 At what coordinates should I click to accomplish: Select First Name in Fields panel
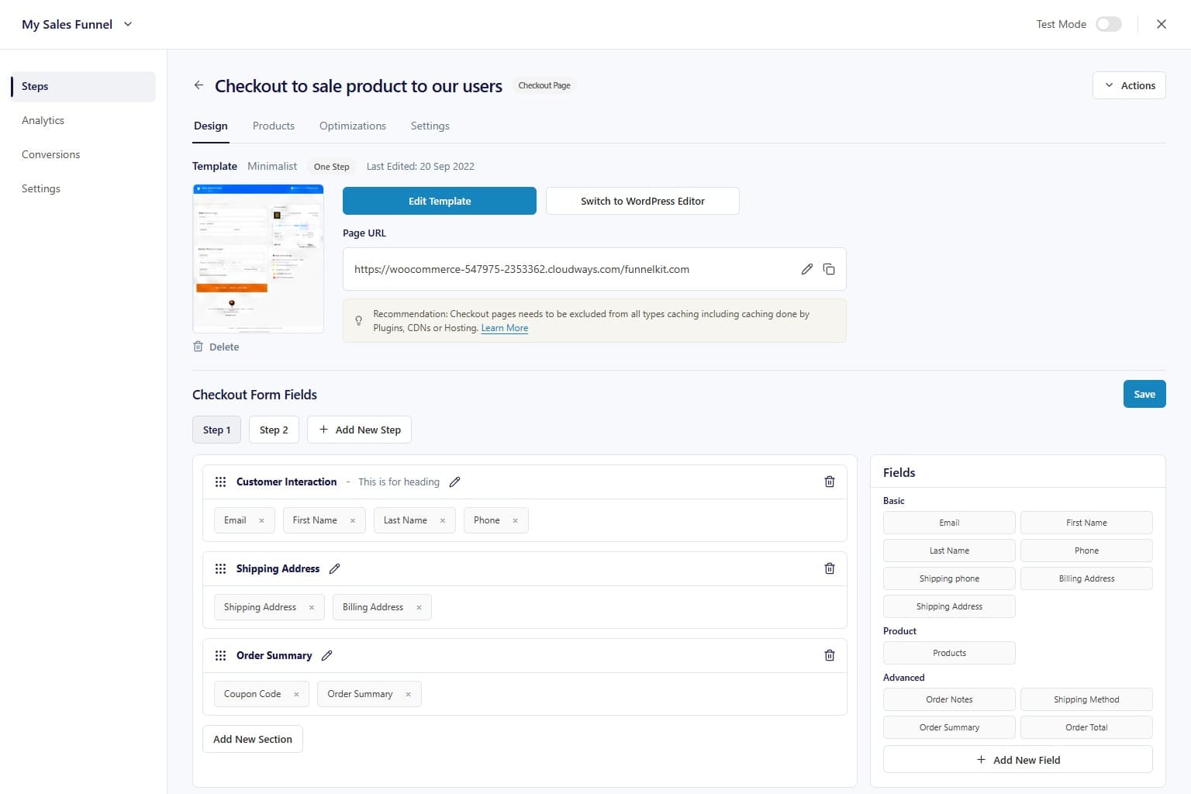tap(1086, 523)
